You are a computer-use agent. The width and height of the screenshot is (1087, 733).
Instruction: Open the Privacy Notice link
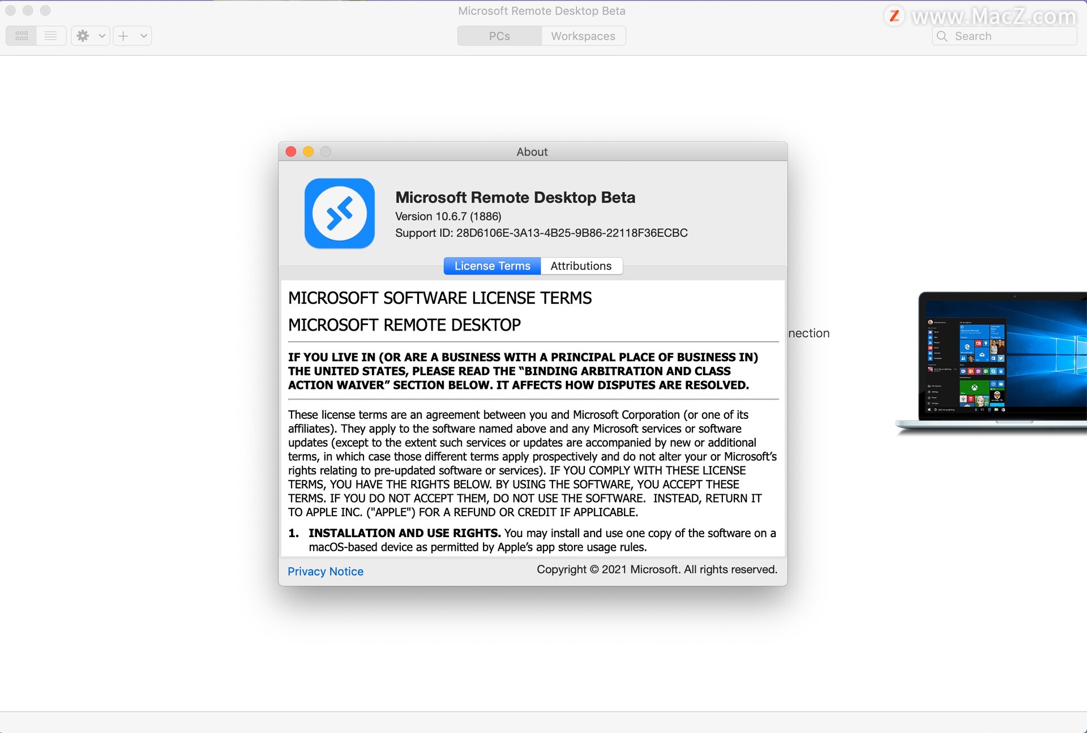coord(326,571)
